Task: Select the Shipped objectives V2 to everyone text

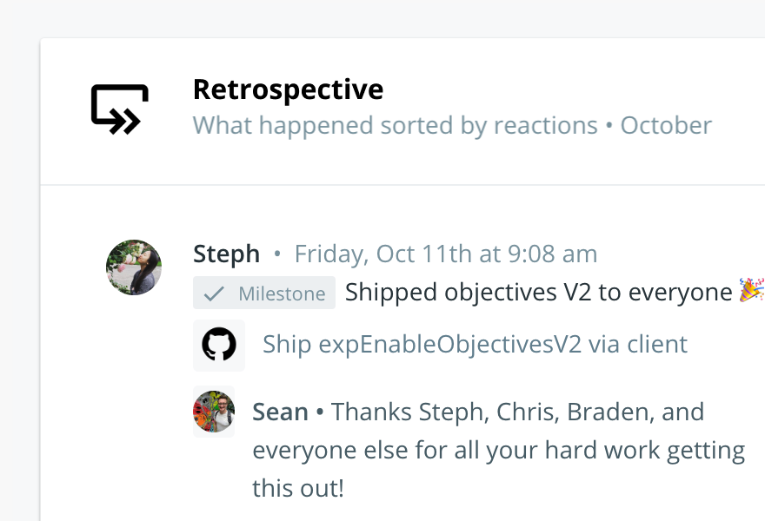Action: (x=539, y=293)
